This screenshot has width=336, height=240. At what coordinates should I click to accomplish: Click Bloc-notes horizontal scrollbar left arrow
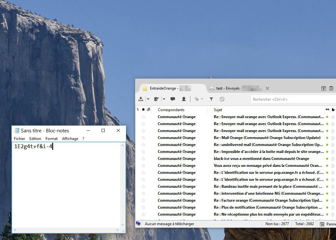pos(15,230)
